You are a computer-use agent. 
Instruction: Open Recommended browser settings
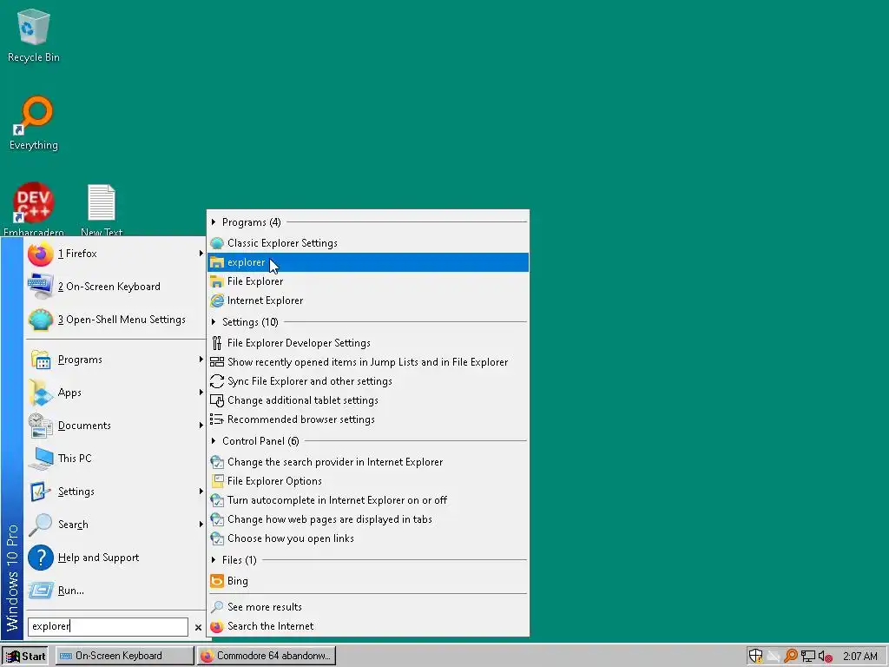coord(368,419)
